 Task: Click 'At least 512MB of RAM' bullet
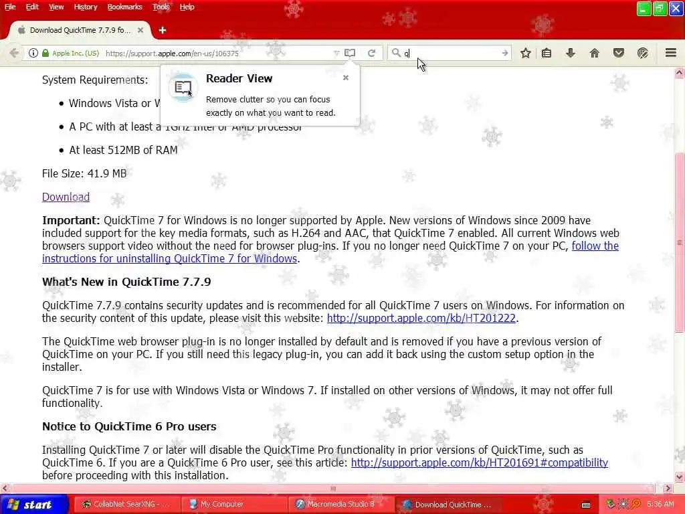(123, 151)
